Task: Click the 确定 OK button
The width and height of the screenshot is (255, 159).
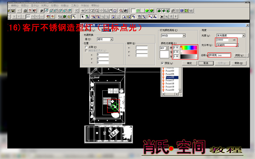Action: 189,63
